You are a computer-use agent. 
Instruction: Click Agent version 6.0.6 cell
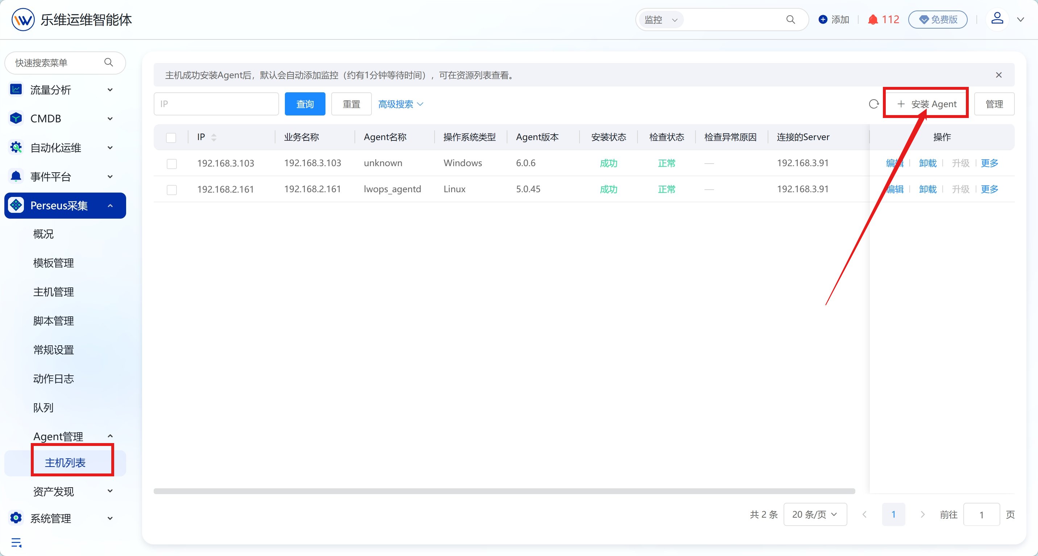pos(526,163)
